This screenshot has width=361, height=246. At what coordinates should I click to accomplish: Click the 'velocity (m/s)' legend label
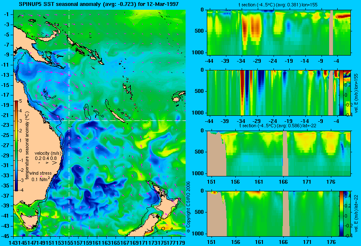coord(48,153)
